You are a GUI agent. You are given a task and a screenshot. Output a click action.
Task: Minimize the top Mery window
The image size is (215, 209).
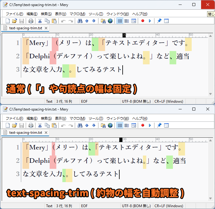tap(180, 5)
